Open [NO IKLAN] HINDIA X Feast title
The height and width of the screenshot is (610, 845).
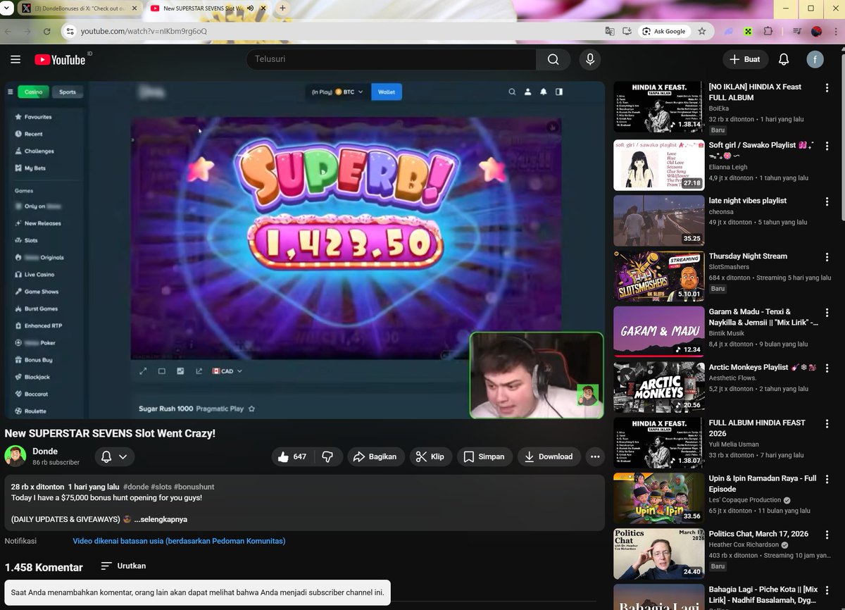point(755,92)
